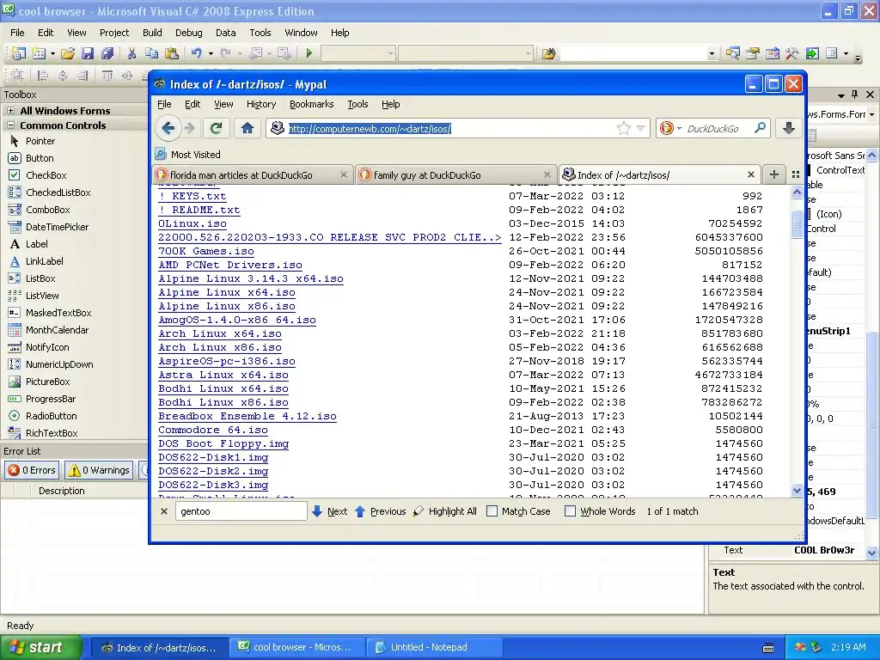Click the gentoo find text field

tap(241, 511)
